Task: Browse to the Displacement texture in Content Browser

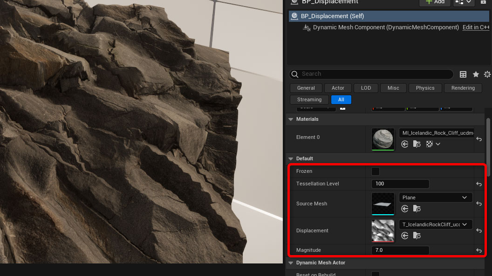Action: [417, 236]
